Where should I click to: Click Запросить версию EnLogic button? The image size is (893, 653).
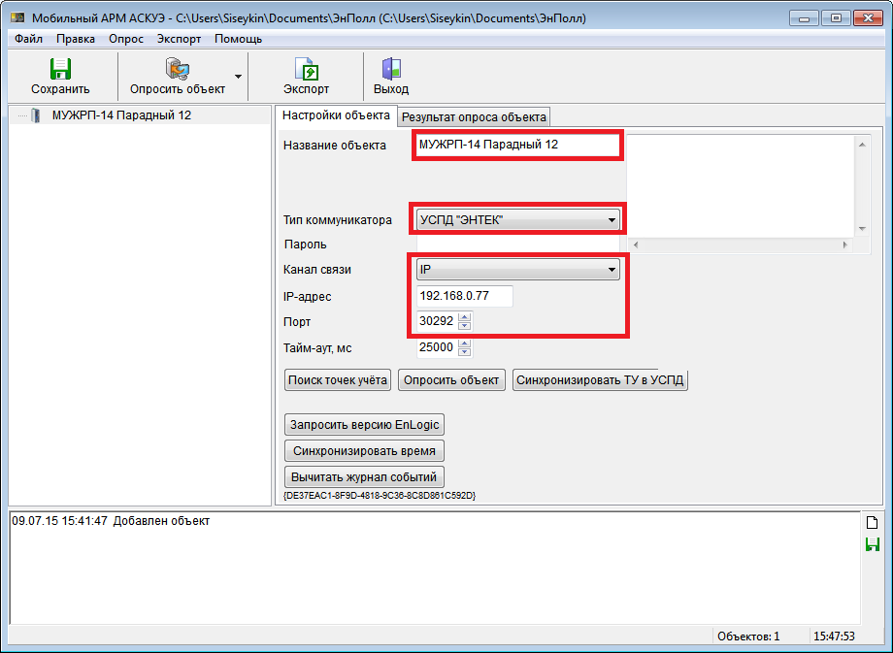364,425
